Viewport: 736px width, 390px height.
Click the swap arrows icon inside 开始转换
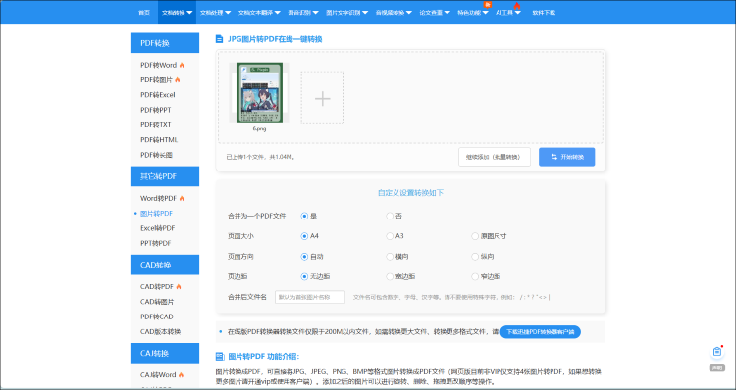coord(554,157)
